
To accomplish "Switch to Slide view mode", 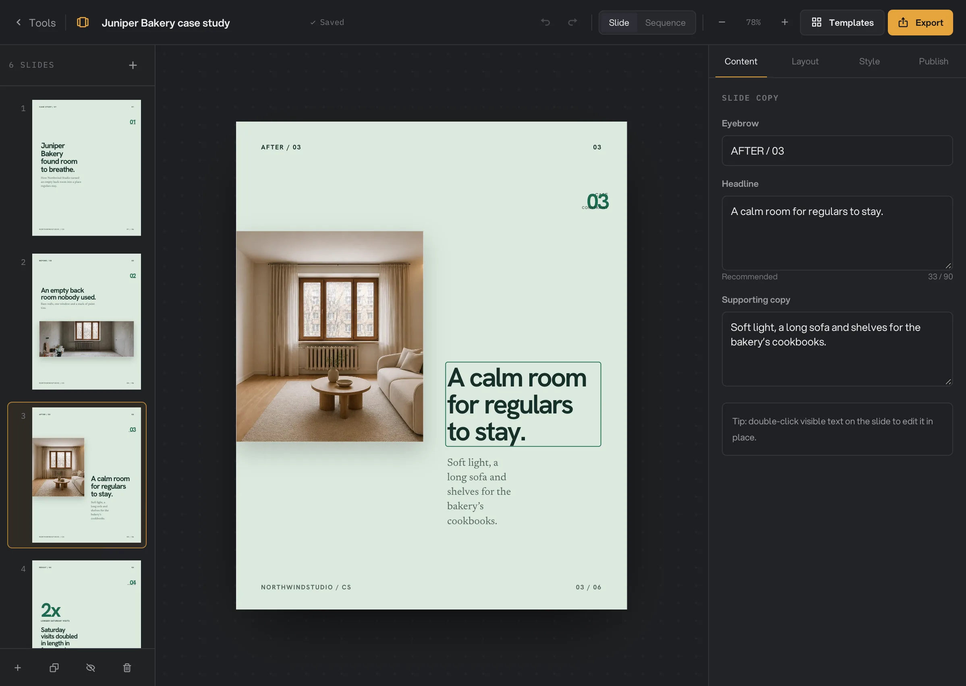I will click(x=619, y=23).
